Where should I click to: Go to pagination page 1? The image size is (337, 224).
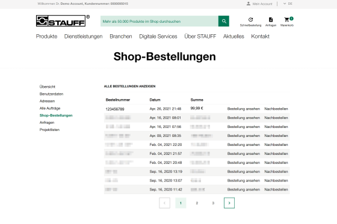[x=181, y=203]
